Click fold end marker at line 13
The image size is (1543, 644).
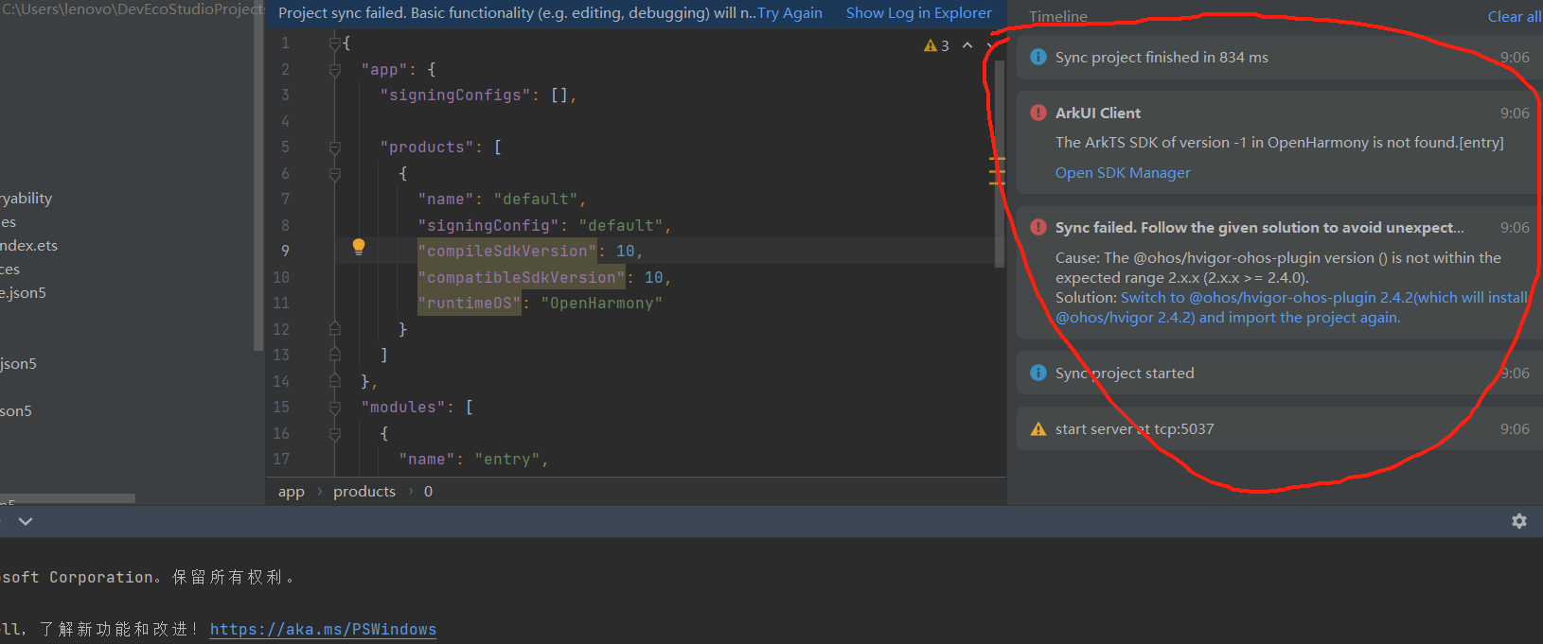point(334,356)
